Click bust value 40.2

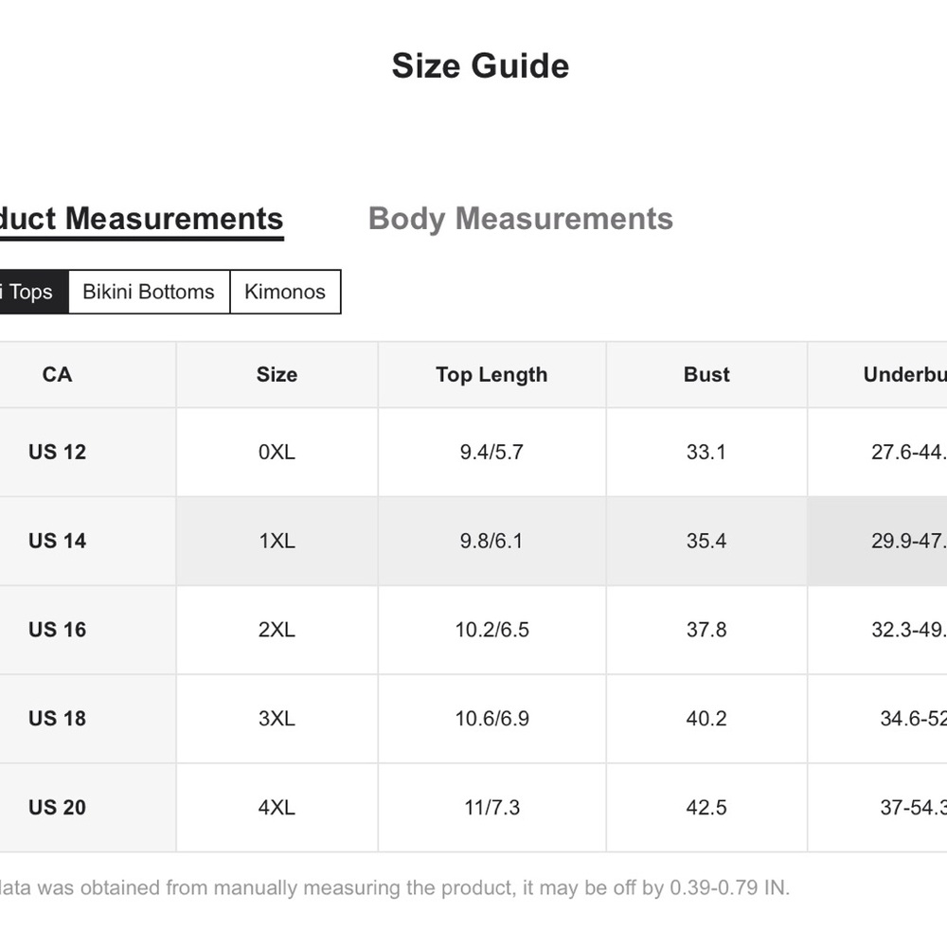(706, 718)
